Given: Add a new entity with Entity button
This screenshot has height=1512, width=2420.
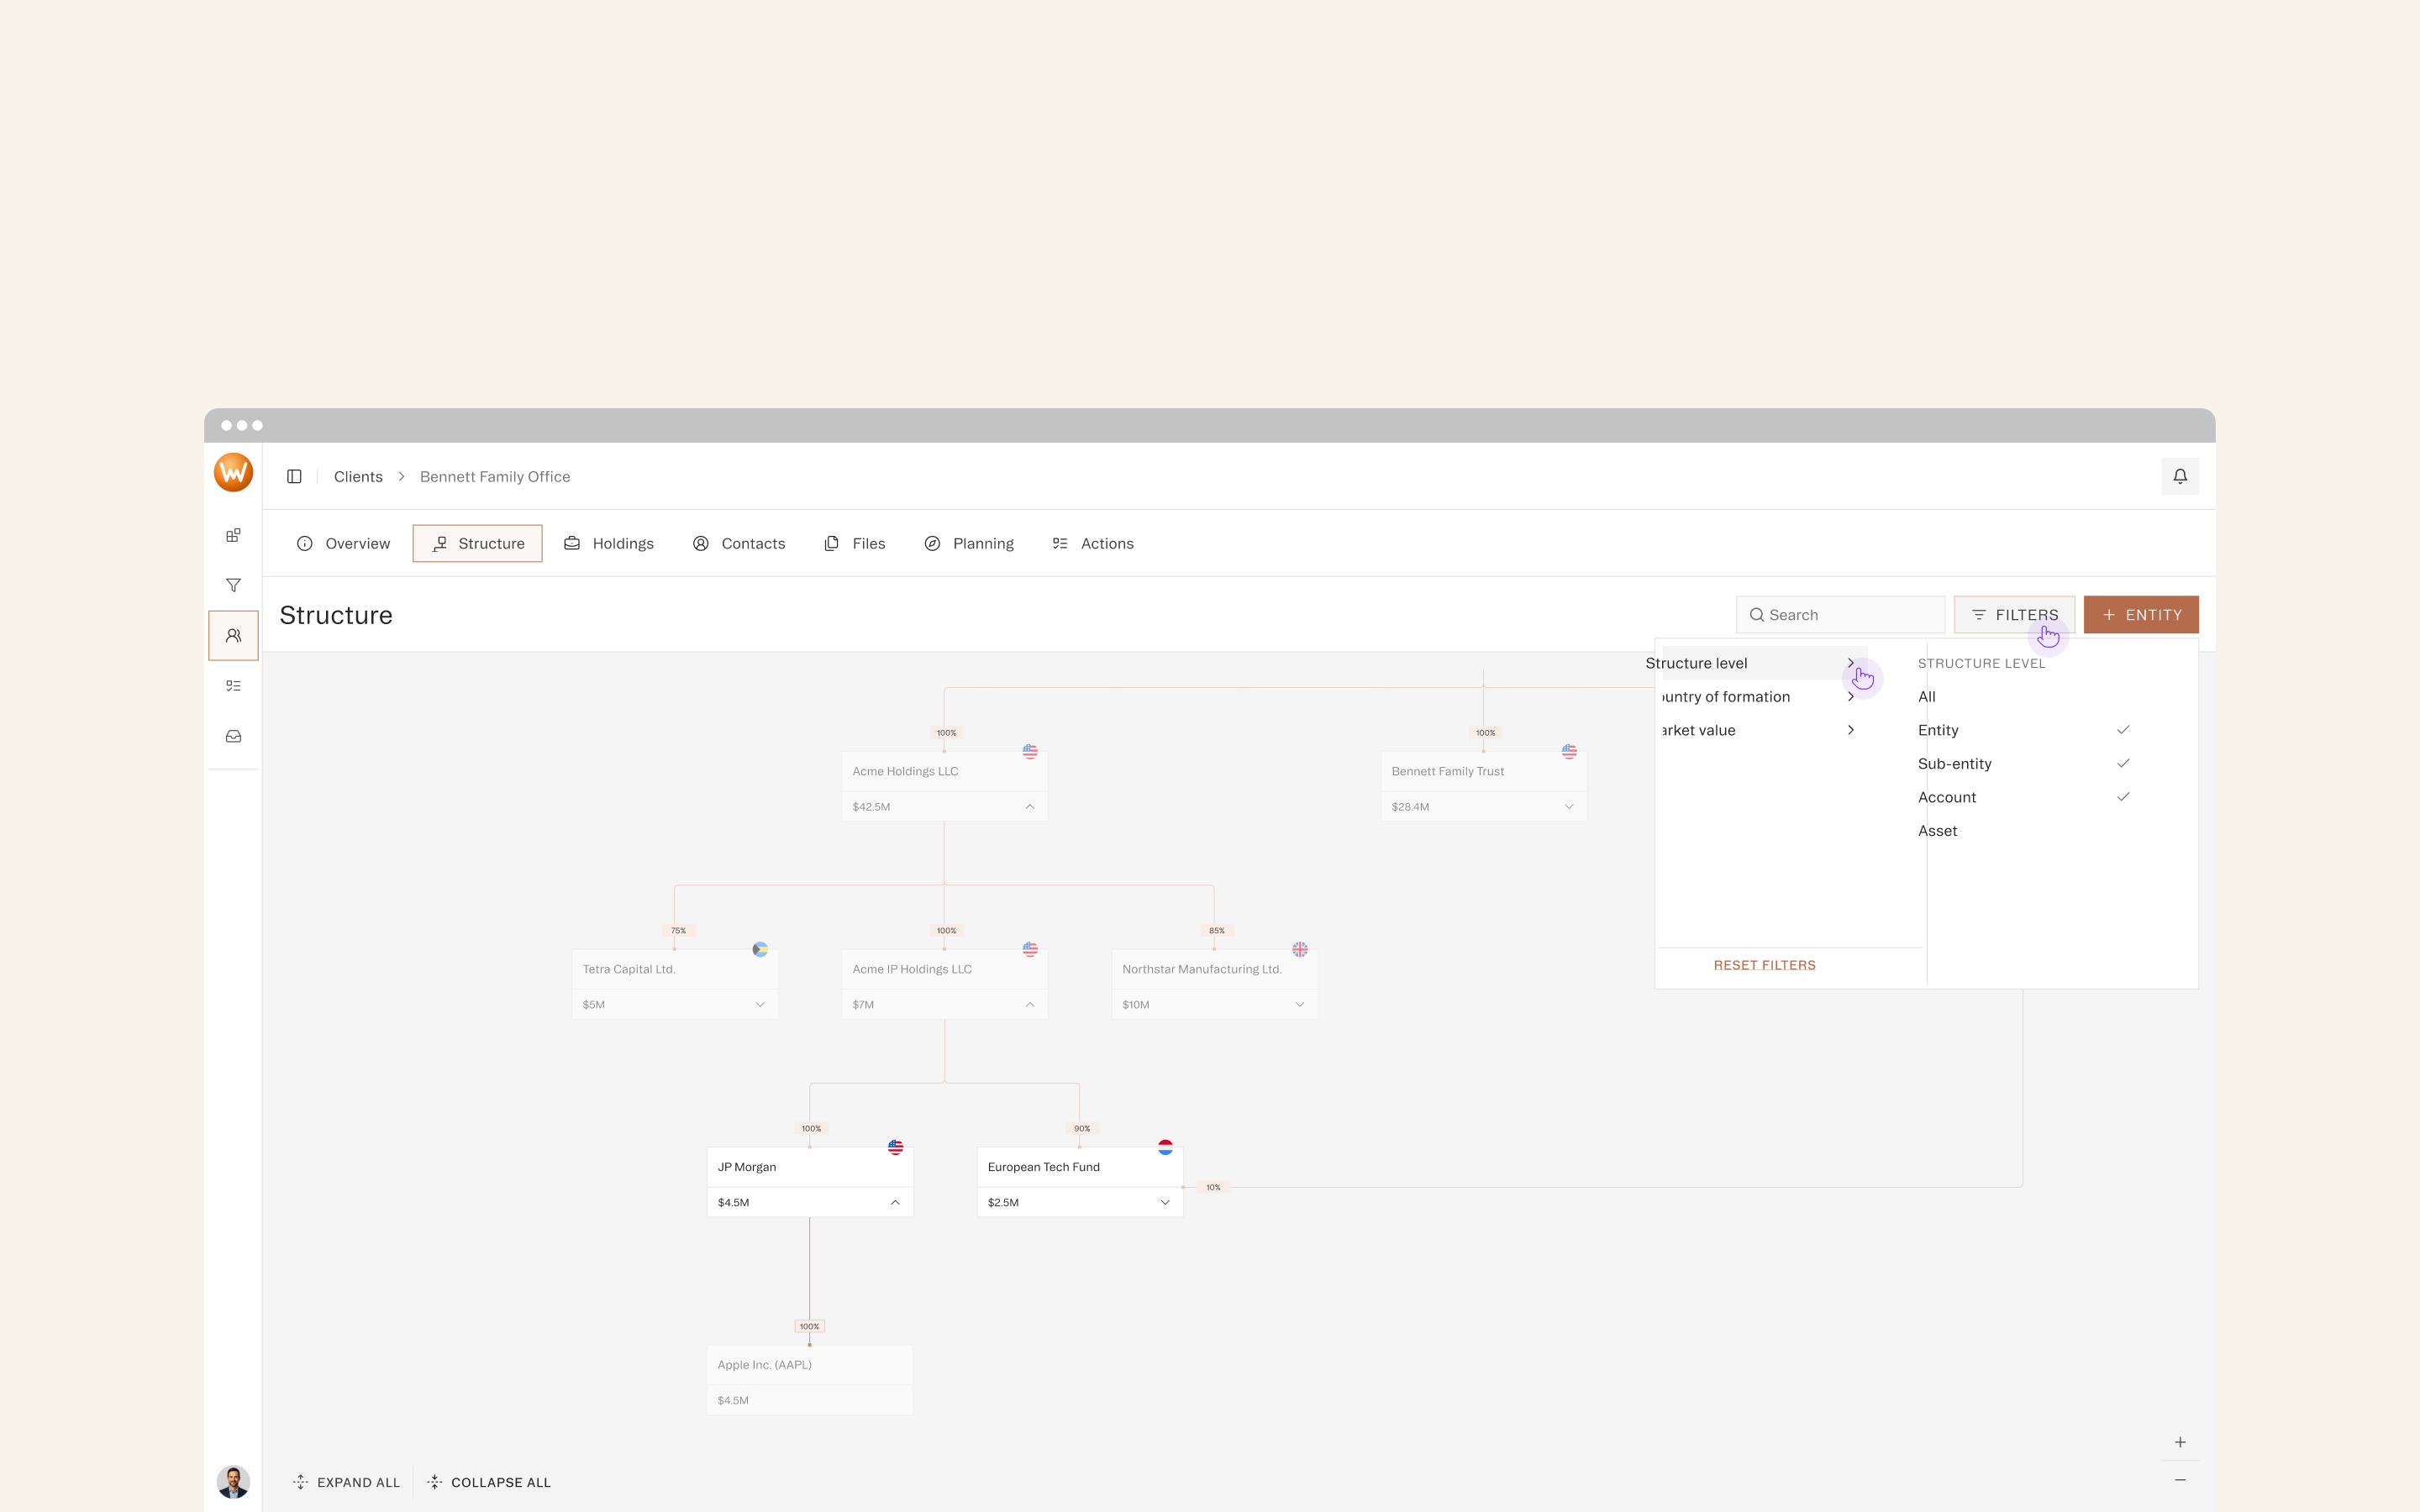Looking at the screenshot, I should [2141, 615].
